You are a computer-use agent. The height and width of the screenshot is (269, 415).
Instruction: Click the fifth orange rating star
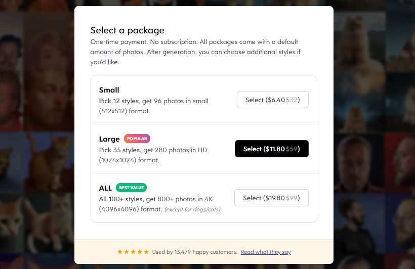click(146, 251)
